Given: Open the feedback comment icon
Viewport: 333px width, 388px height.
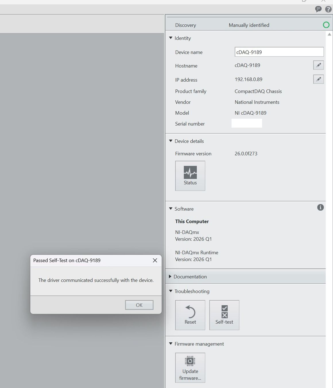Looking at the screenshot, I should click(318, 9).
